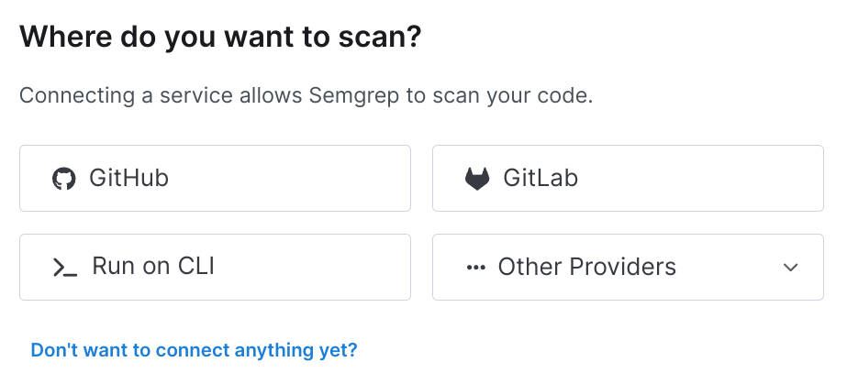Open "Don't want to connect anything yet?" link
The width and height of the screenshot is (847, 384).
[x=194, y=350]
